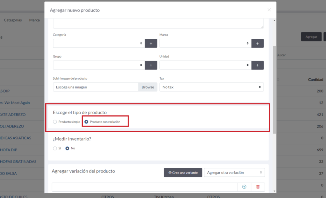
Task: Open the Categorías tab in background
Action: (x=13, y=20)
